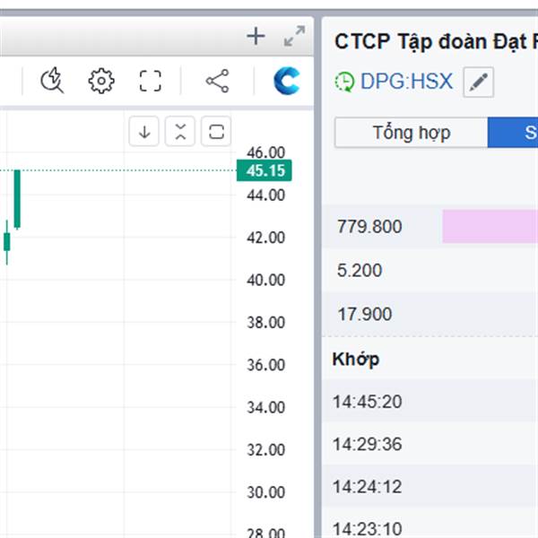Click the 45.15 current price label
Viewport: 538px width, 538px height.
click(265, 170)
